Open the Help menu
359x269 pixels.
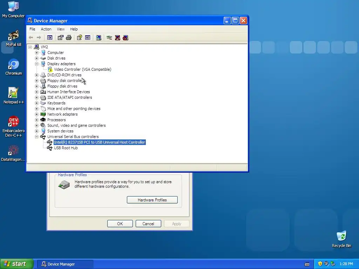[74, 29]
